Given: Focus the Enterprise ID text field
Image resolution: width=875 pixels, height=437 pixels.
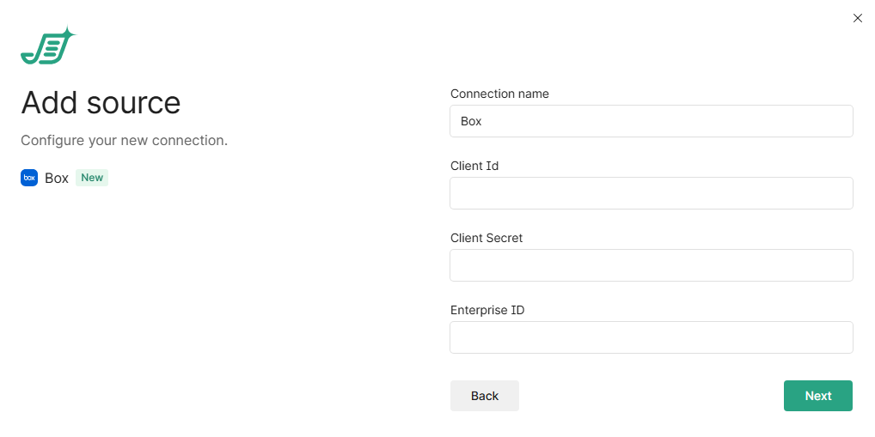Looking at the screenshot, I should tap(651, 337).
